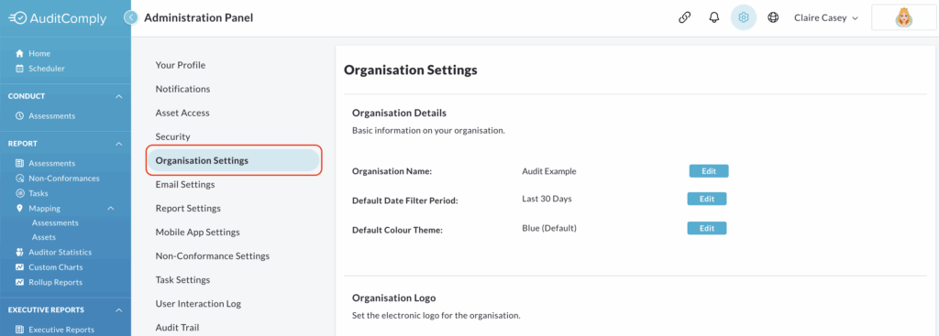The image size is (939, 336).
Task: Open the Claire Casey user dropdown
Action: pos(826,18)
